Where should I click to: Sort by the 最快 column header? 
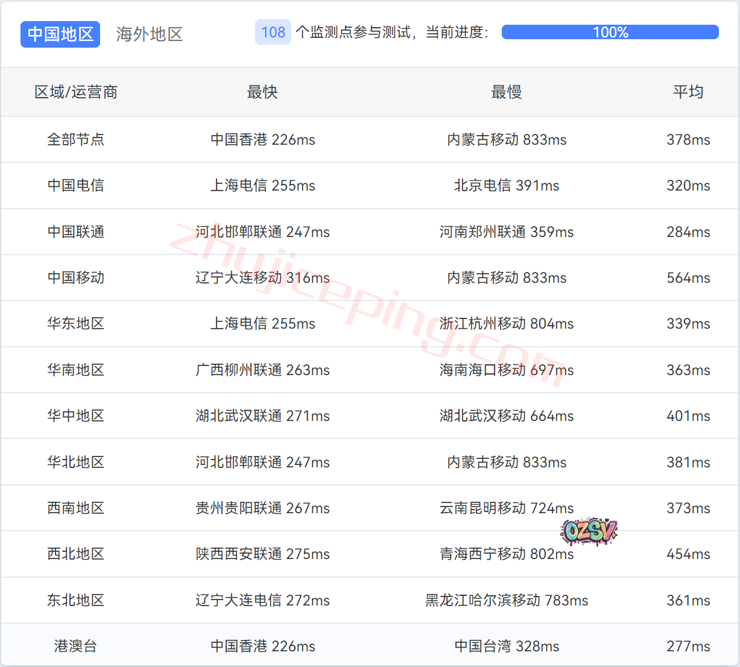[x=262, y=92]
